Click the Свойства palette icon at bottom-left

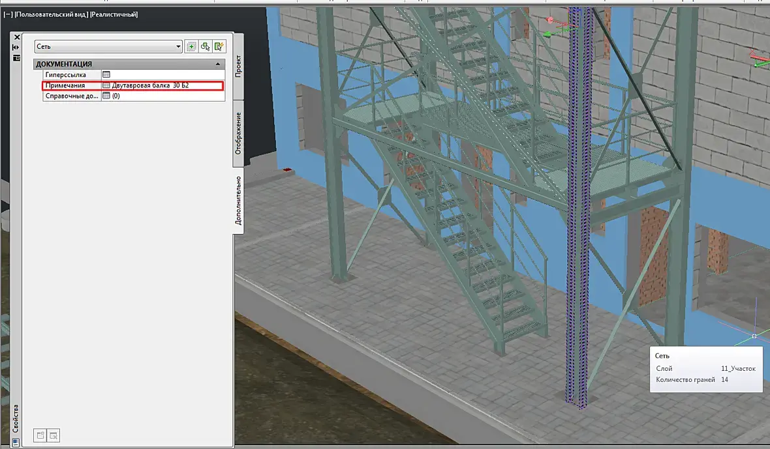click(15, 442)
